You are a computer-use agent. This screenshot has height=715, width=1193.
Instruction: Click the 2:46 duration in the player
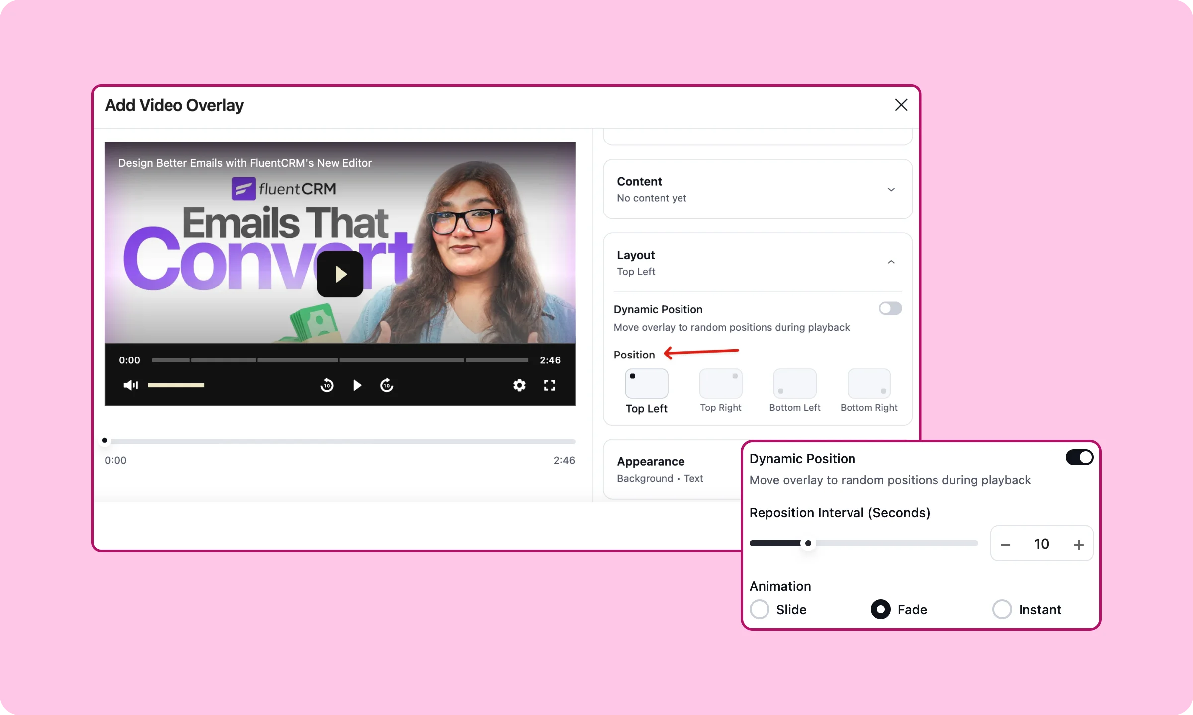pyautogui.click(x=550, y=360)
